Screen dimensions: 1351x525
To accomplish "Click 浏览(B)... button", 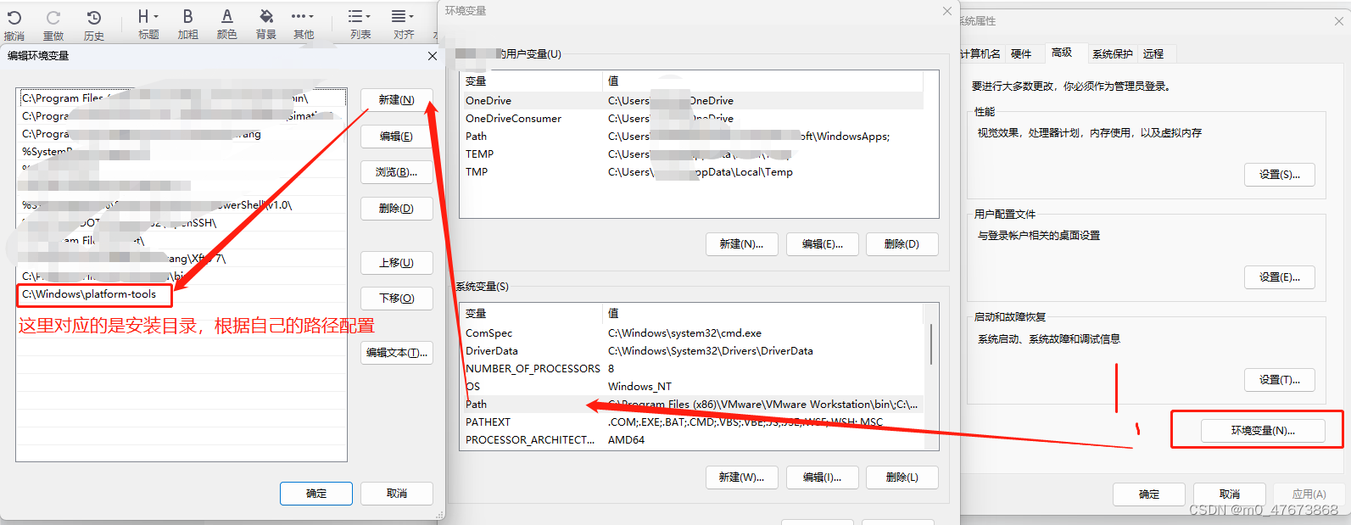I will (x=396, y=172).
